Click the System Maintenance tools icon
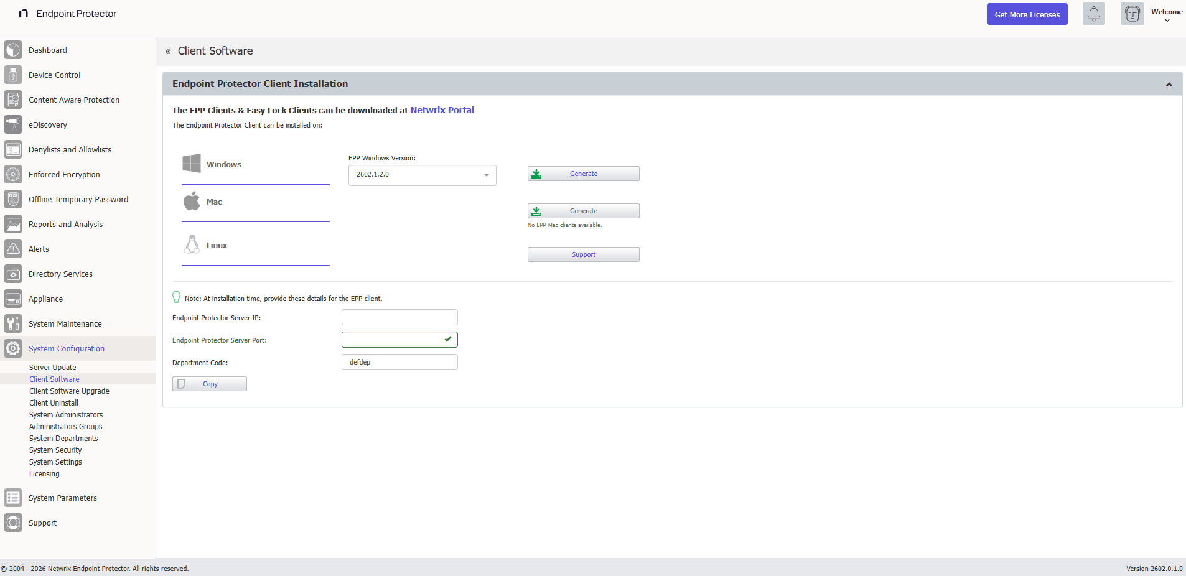 pyautogui.click(x=13, y=323)
